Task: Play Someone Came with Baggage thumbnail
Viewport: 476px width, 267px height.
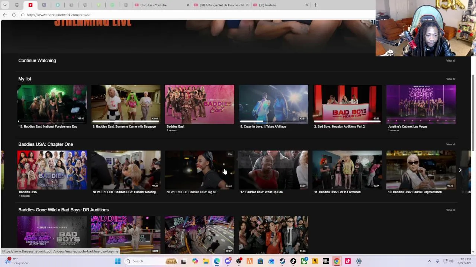Action: pos(126,104)
